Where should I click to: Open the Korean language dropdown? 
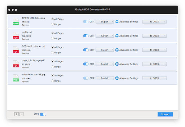pyautogui.click(x=105, y=36)
